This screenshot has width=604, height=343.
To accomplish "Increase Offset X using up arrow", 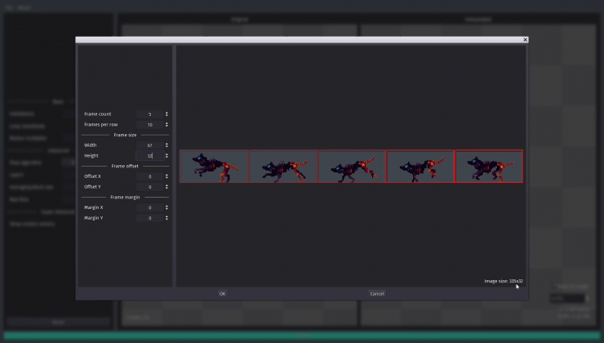I will (167, 175).
